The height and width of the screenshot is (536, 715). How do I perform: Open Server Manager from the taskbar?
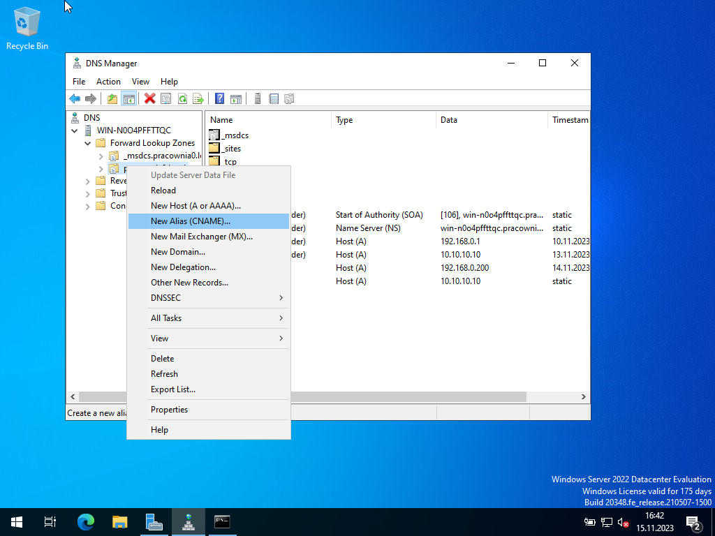[154, 521]
